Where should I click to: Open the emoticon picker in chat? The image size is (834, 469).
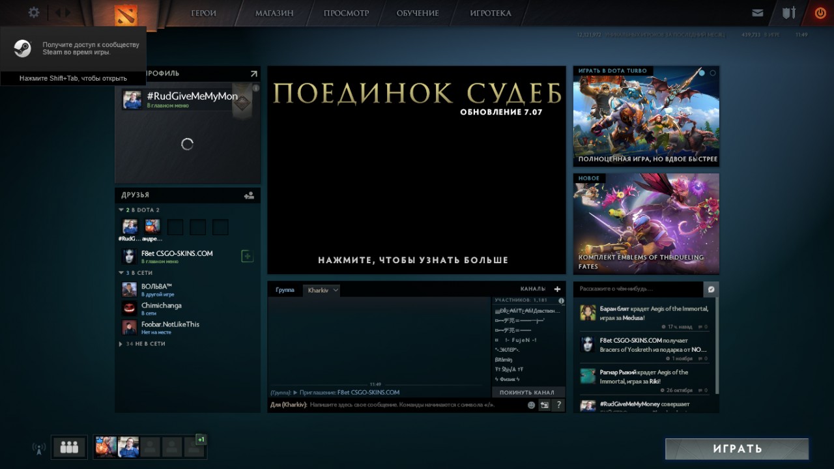click(531, 405)
